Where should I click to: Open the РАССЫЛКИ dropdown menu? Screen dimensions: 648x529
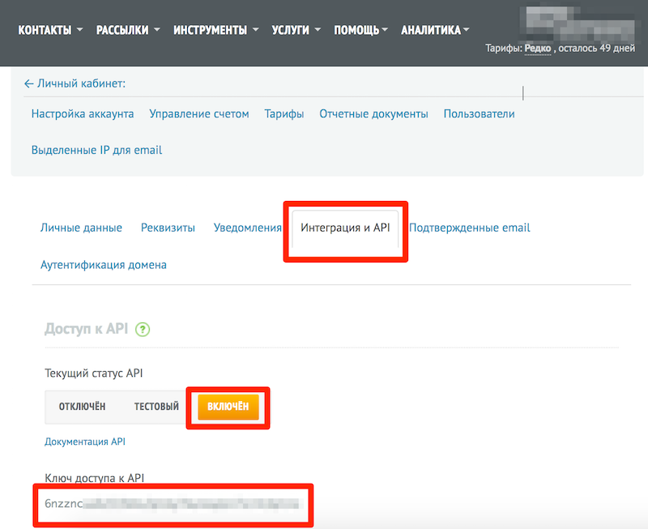(128, 30)
